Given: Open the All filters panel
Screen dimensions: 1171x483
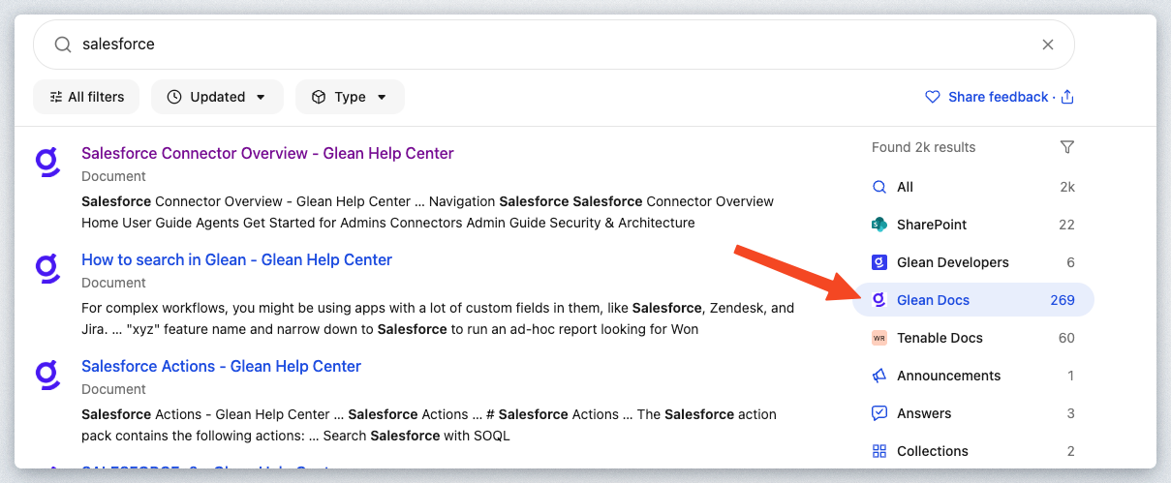Looking at the screenshot, I should 86,97.
